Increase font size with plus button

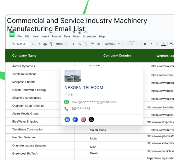(138, 44)
